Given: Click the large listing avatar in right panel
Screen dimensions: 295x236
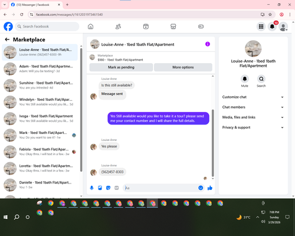Looking at the screenshot, I should coord(253,48).
